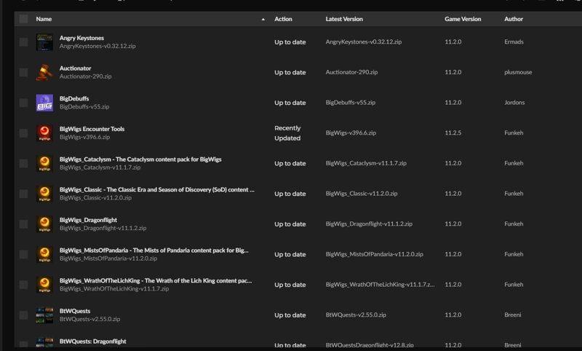Click the BigDebuffs purple icon

pos(44,103)
